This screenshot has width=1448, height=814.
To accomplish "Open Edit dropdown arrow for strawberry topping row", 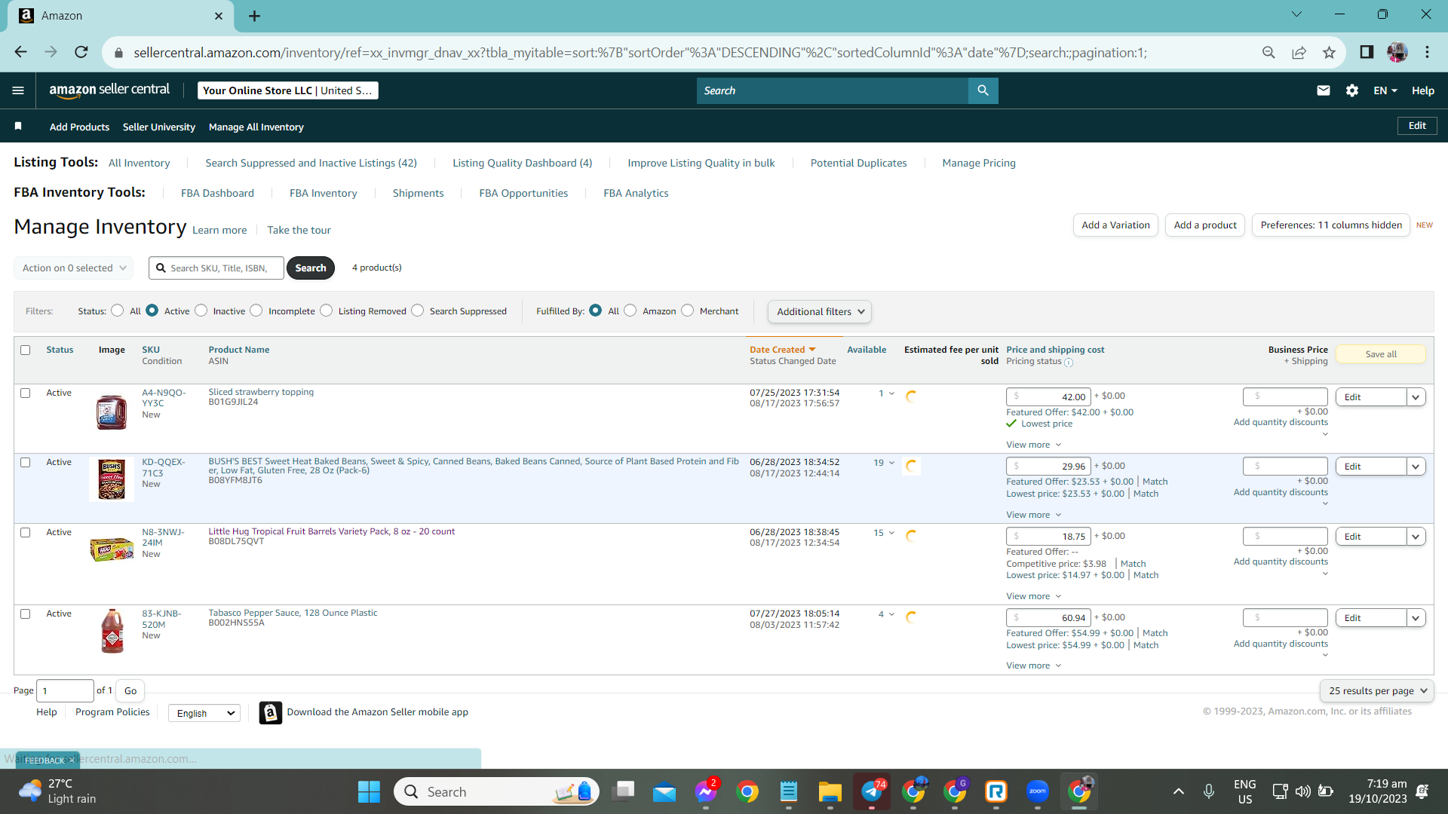I will (x=1416, y=397).
